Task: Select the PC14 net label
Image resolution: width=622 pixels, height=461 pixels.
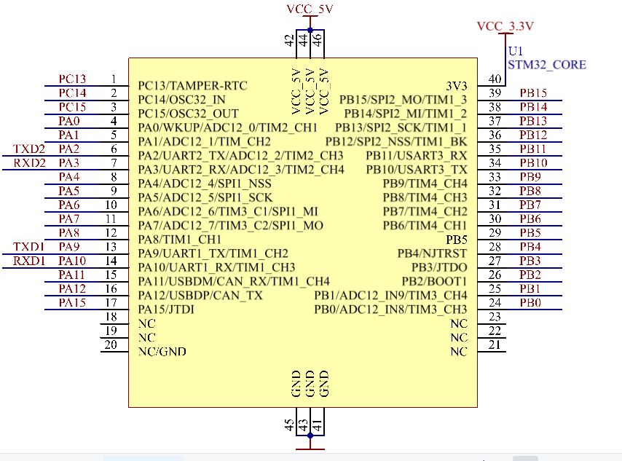Action: pyautogui.click(x=72, y=92)
